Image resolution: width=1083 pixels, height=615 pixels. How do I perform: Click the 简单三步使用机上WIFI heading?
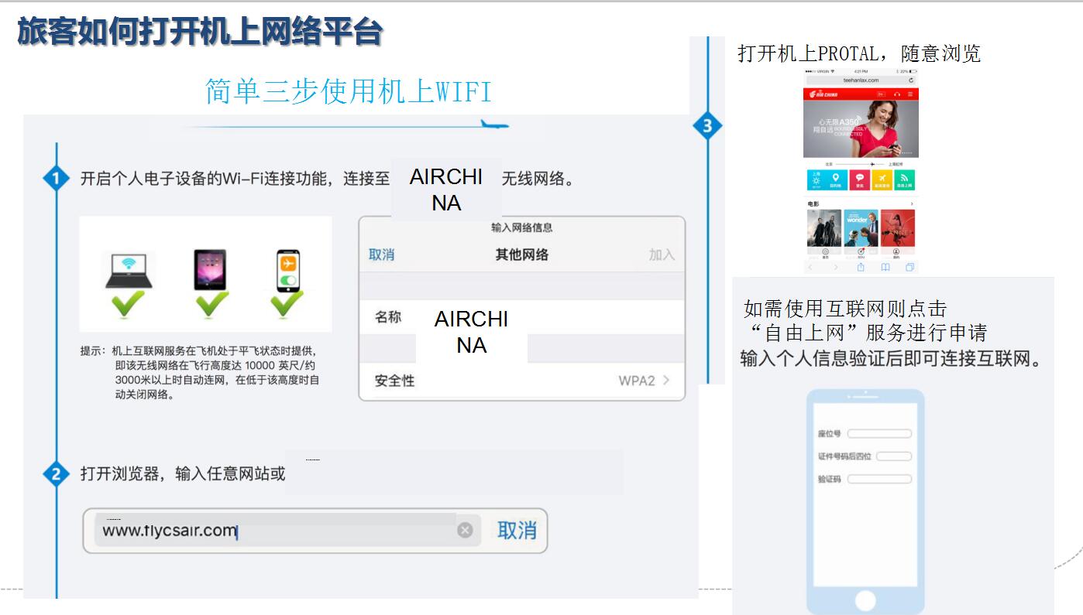coord(349,91)
